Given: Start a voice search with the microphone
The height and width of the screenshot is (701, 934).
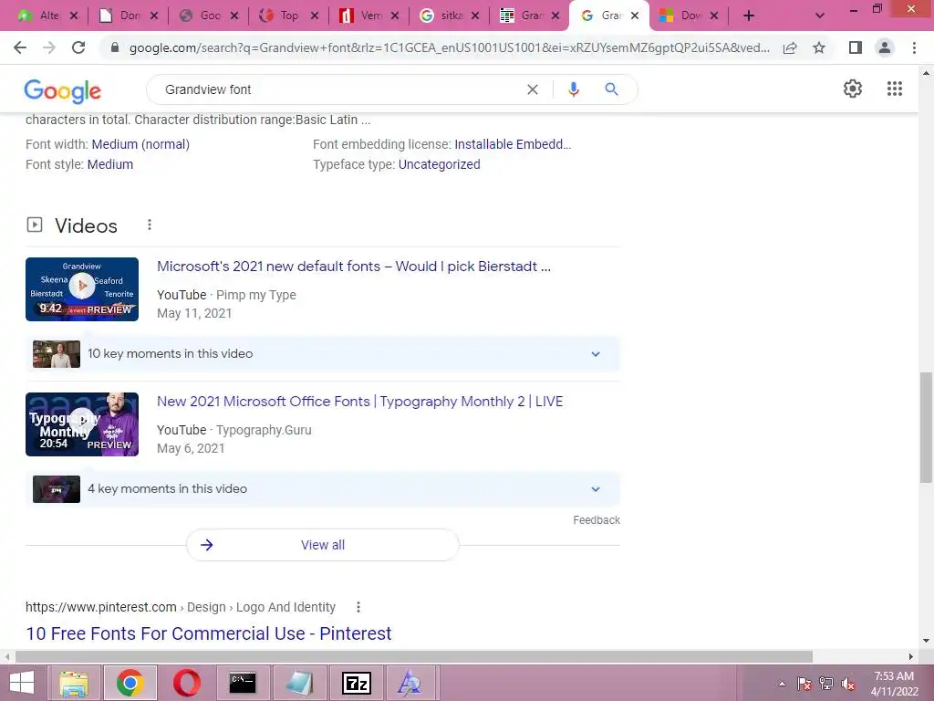Looking at the screenshot, I should (573, 89).
